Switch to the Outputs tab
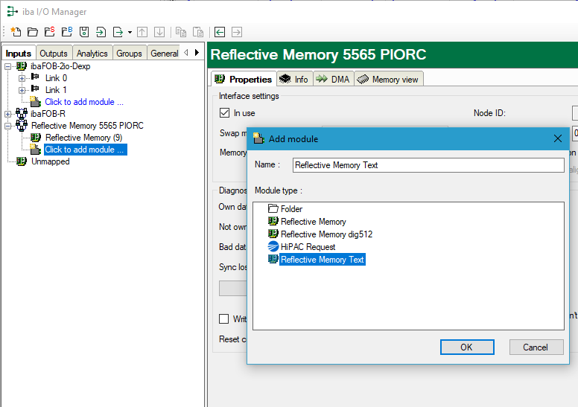This screenshot has height=407, width=578. [x=54, y=54]
